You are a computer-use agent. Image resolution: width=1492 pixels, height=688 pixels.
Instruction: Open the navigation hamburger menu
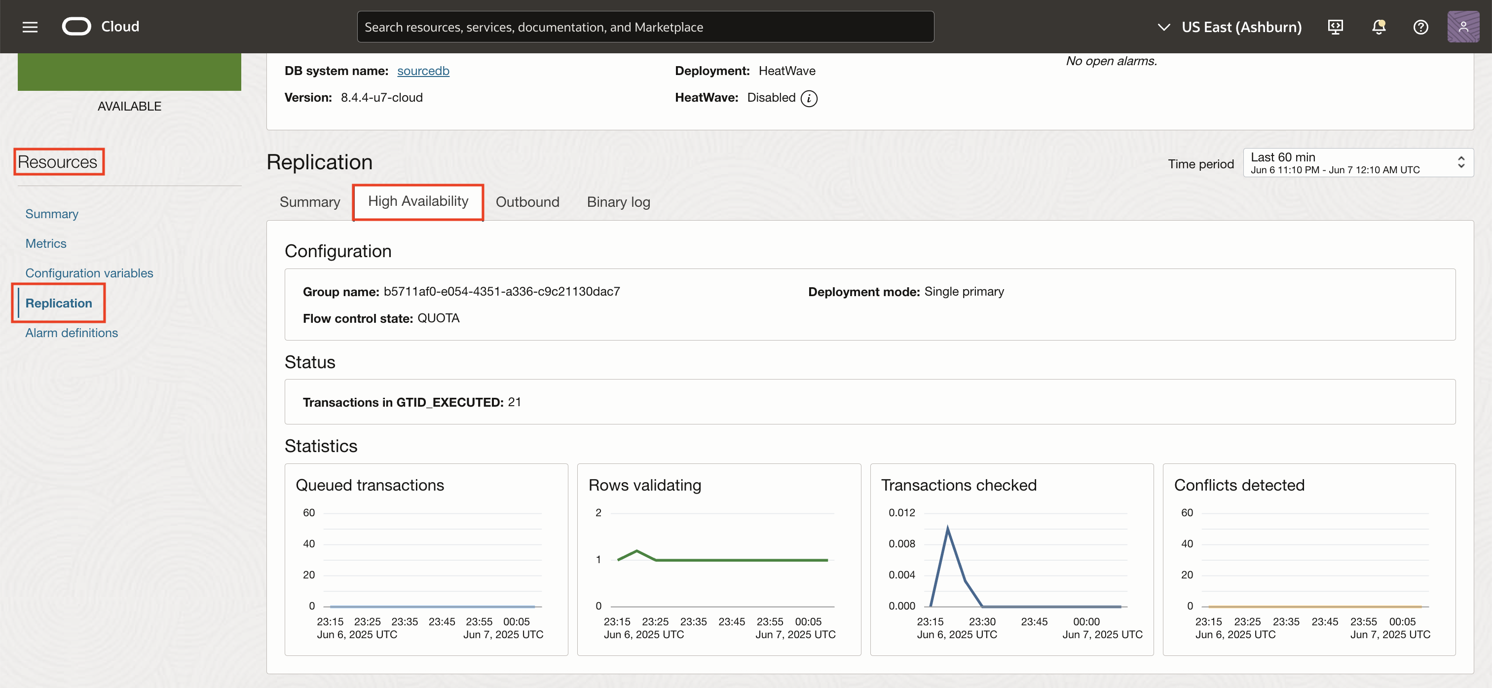coord(30,26)
